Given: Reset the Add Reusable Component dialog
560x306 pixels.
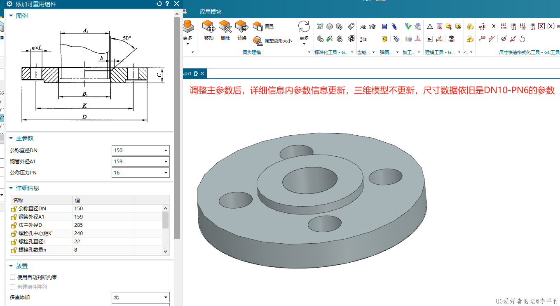Looking at the screenshot, I should 159,4.
